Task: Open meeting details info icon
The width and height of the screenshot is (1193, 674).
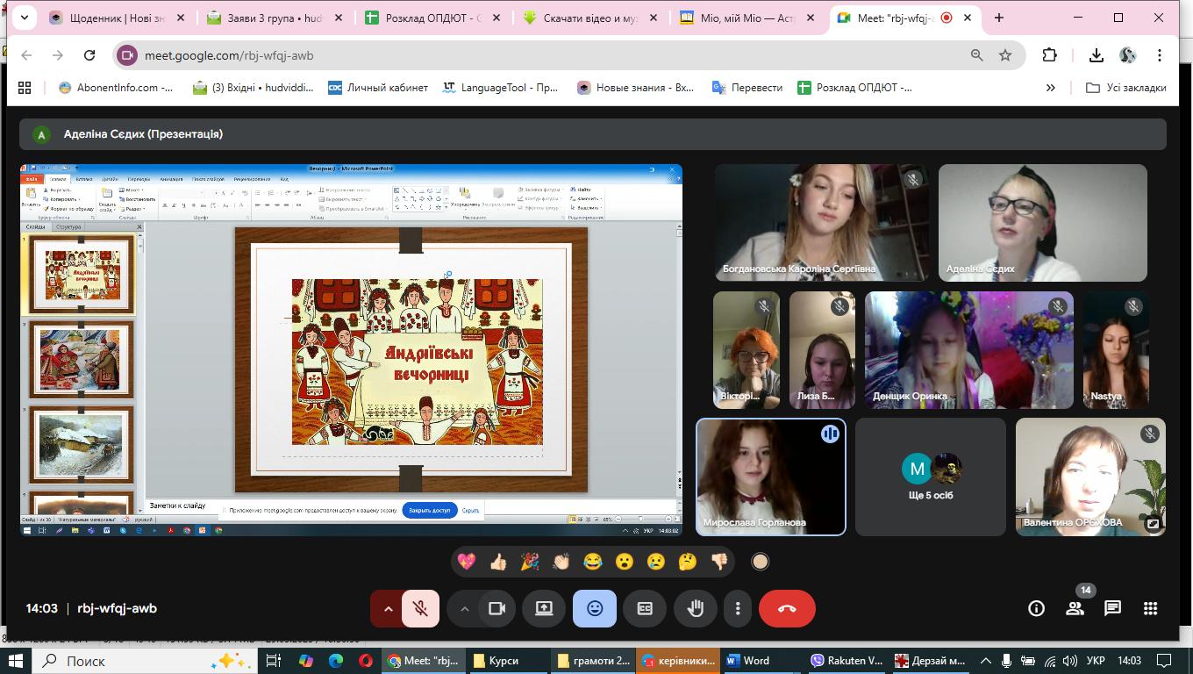Action: 1036,608
